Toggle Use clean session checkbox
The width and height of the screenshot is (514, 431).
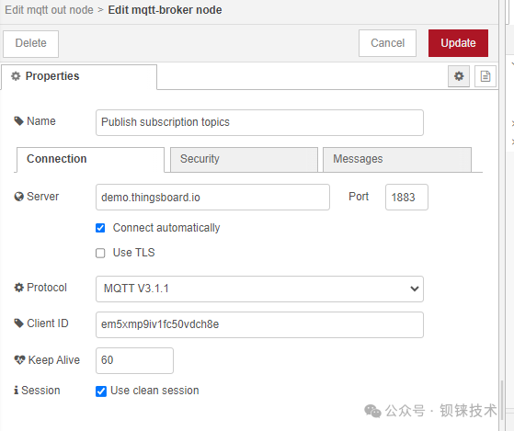point(101,391)
